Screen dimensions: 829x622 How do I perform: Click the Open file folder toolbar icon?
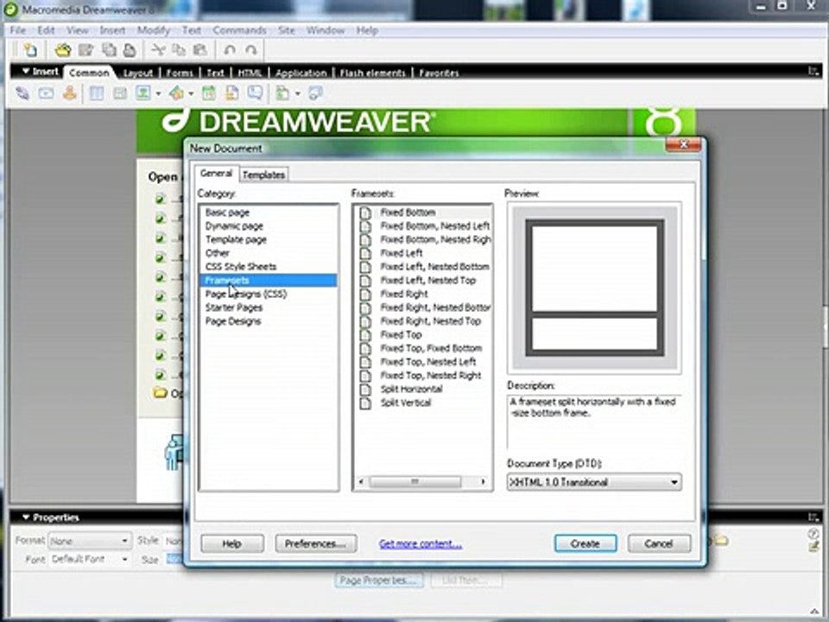[63, 50]
